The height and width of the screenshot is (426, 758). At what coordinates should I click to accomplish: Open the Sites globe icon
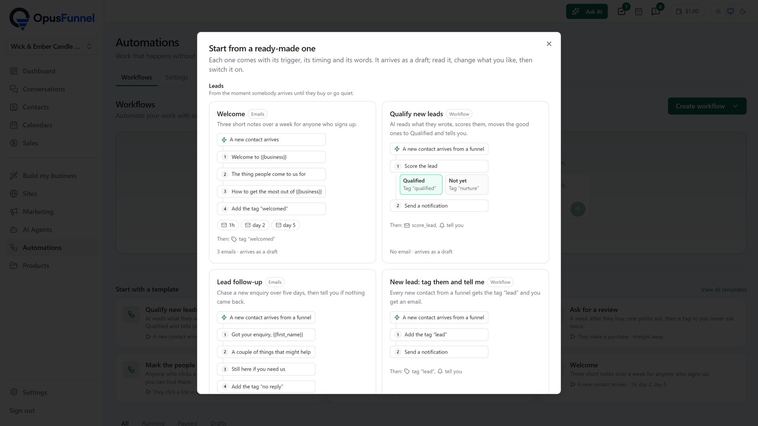(x=14, y=194)
